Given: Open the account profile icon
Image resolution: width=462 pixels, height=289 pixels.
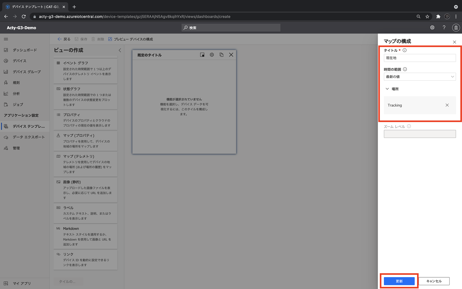Looking at the screenshot, I should pos(456,28).
